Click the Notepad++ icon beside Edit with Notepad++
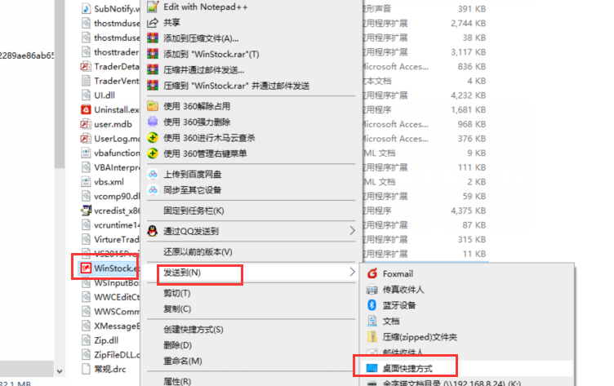The image size is (614, 386). coord(153,7)
